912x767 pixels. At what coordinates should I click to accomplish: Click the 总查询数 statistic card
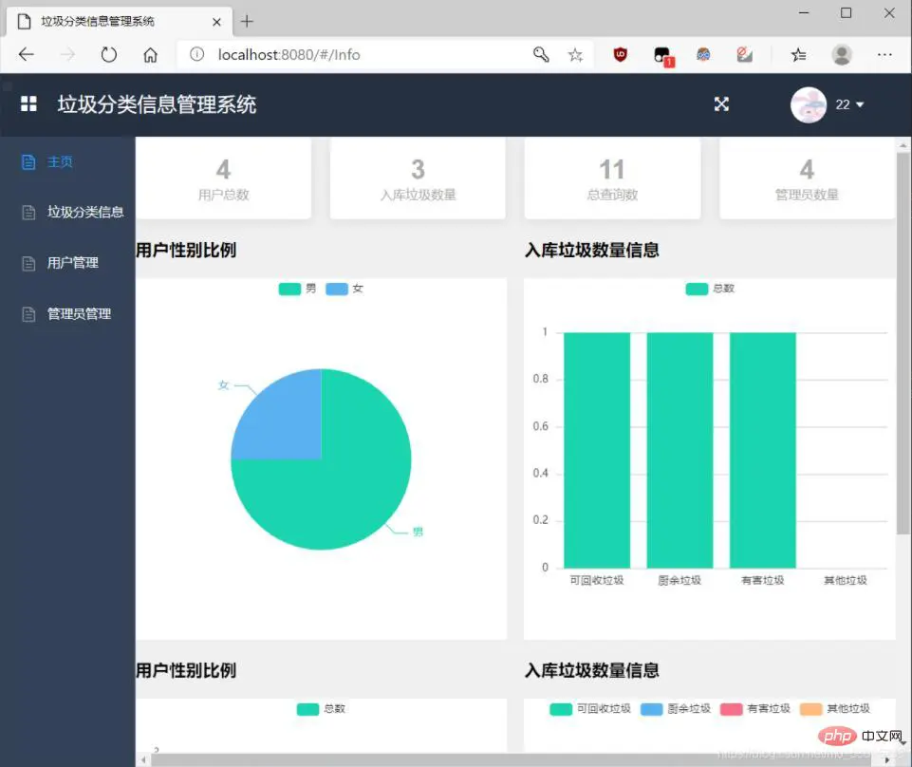[611, 178]
